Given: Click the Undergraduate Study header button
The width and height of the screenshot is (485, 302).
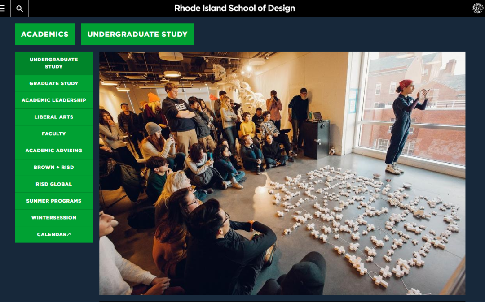Looking at the screenshot, I should (137, 34).
